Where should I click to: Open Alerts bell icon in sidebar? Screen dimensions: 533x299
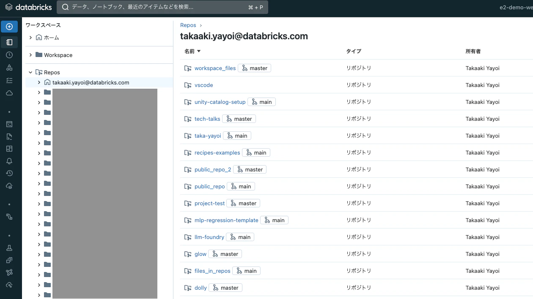[x=9, y=161]
